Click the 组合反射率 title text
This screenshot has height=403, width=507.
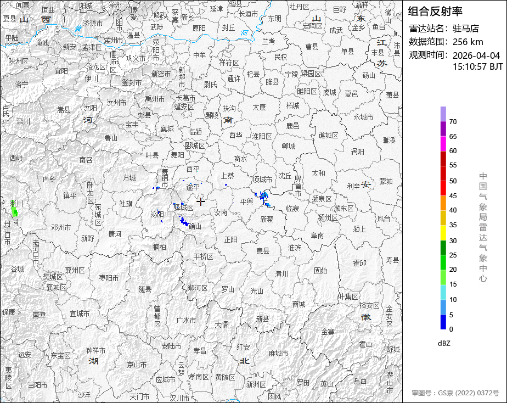point(435,12)
